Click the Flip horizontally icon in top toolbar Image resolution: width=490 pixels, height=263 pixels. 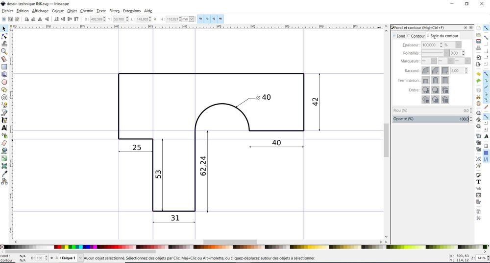pos(40,19)
